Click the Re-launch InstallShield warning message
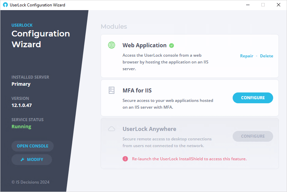This screenshot has width=287, height=192. (189, 159)
